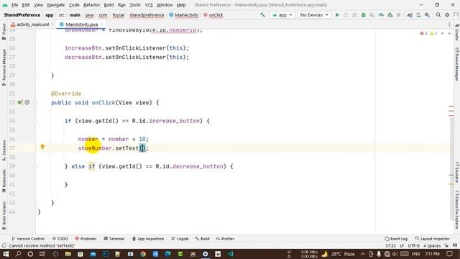The width and height of the screenshot is (460, 259).
Task: Open the File menu
Action: pyautogui.click(x=14, y=5)
